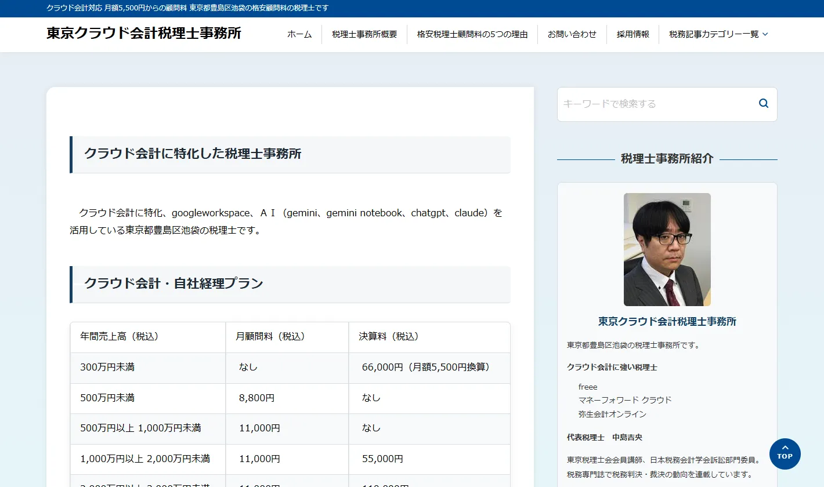
Task: Click the TOP scroll-up button
Action: [x=785, y=454]
